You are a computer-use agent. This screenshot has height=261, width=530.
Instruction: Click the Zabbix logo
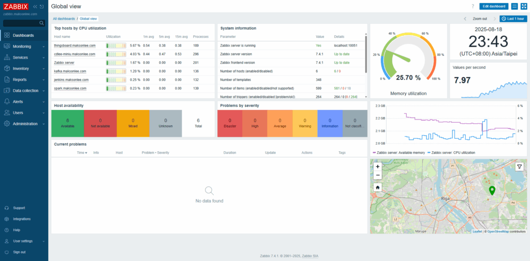tap(16, 6)
